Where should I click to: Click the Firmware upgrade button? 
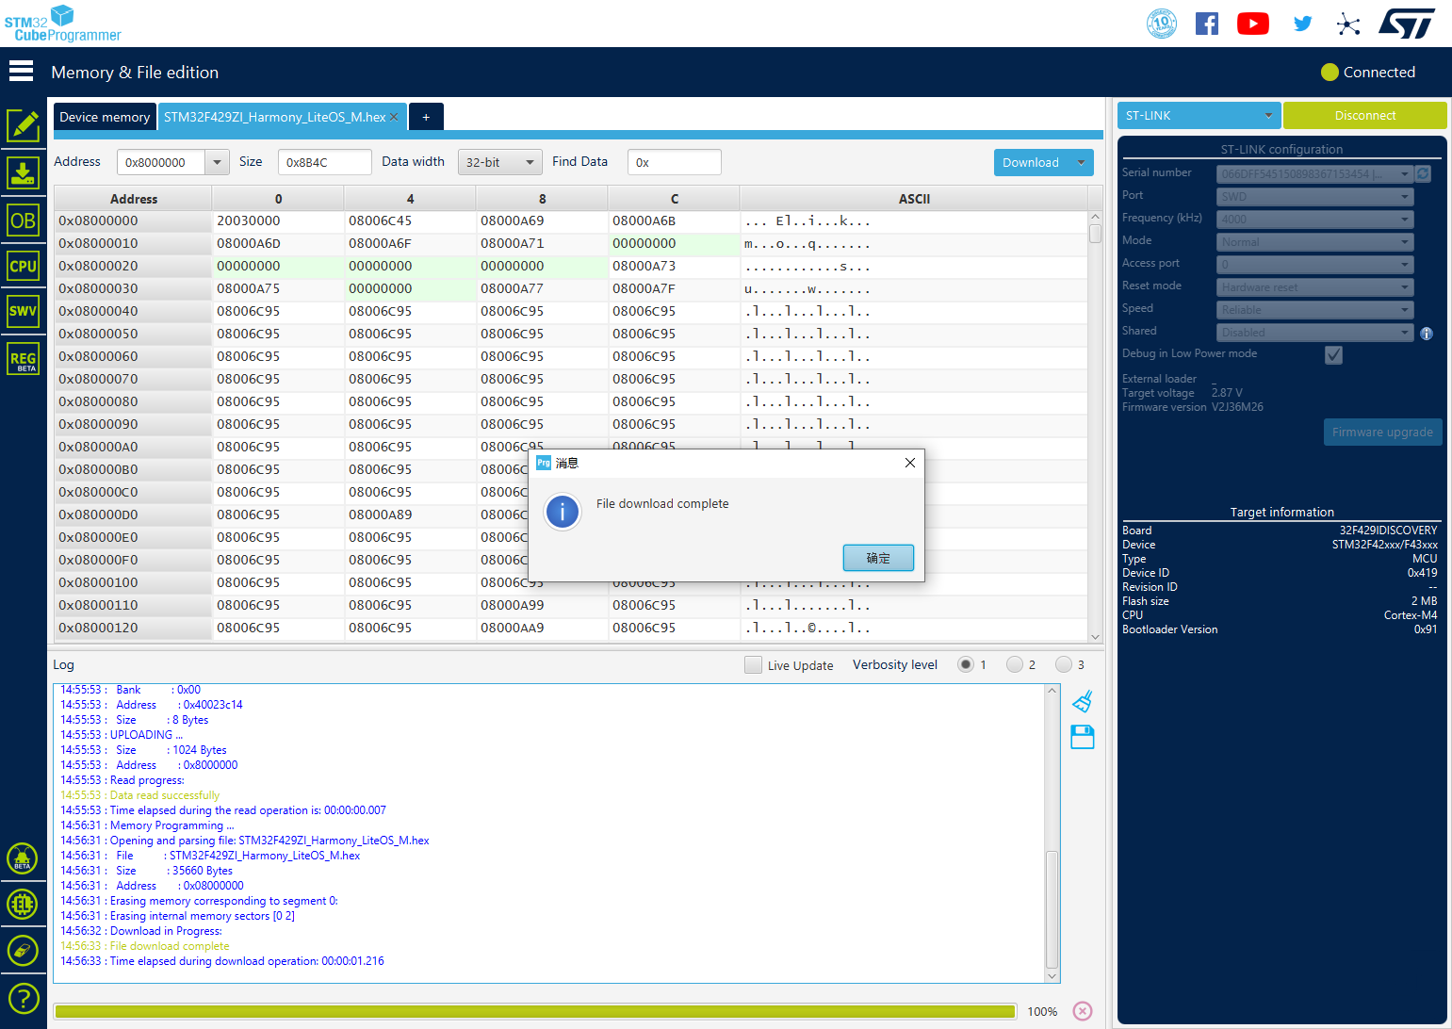(x=1382, y=432)
